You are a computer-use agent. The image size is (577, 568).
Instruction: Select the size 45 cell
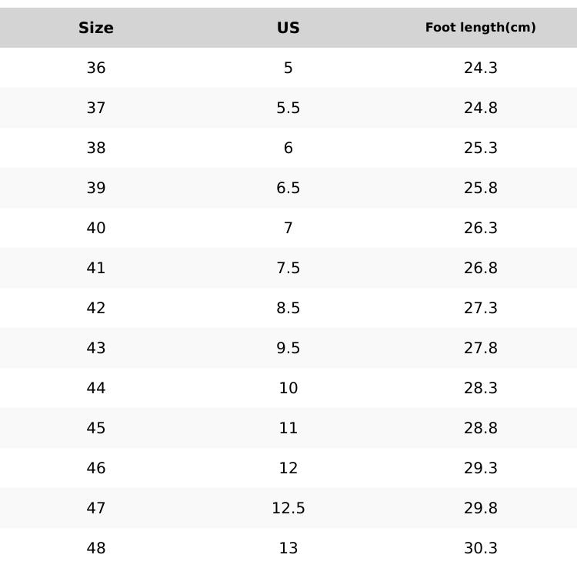96,428
